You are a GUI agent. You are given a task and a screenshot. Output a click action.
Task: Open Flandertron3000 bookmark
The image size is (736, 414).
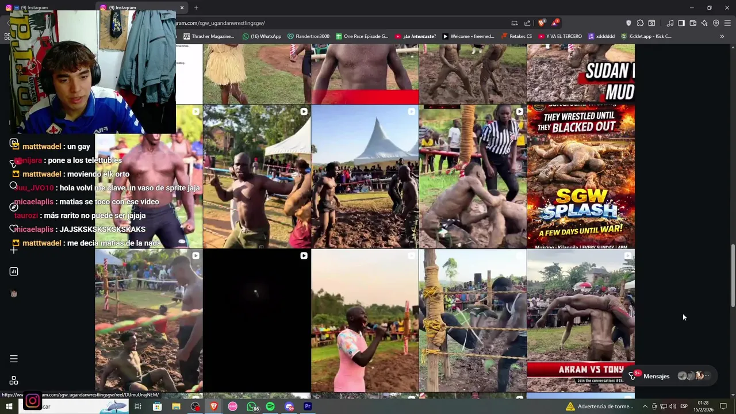click(x=308, y=36)
